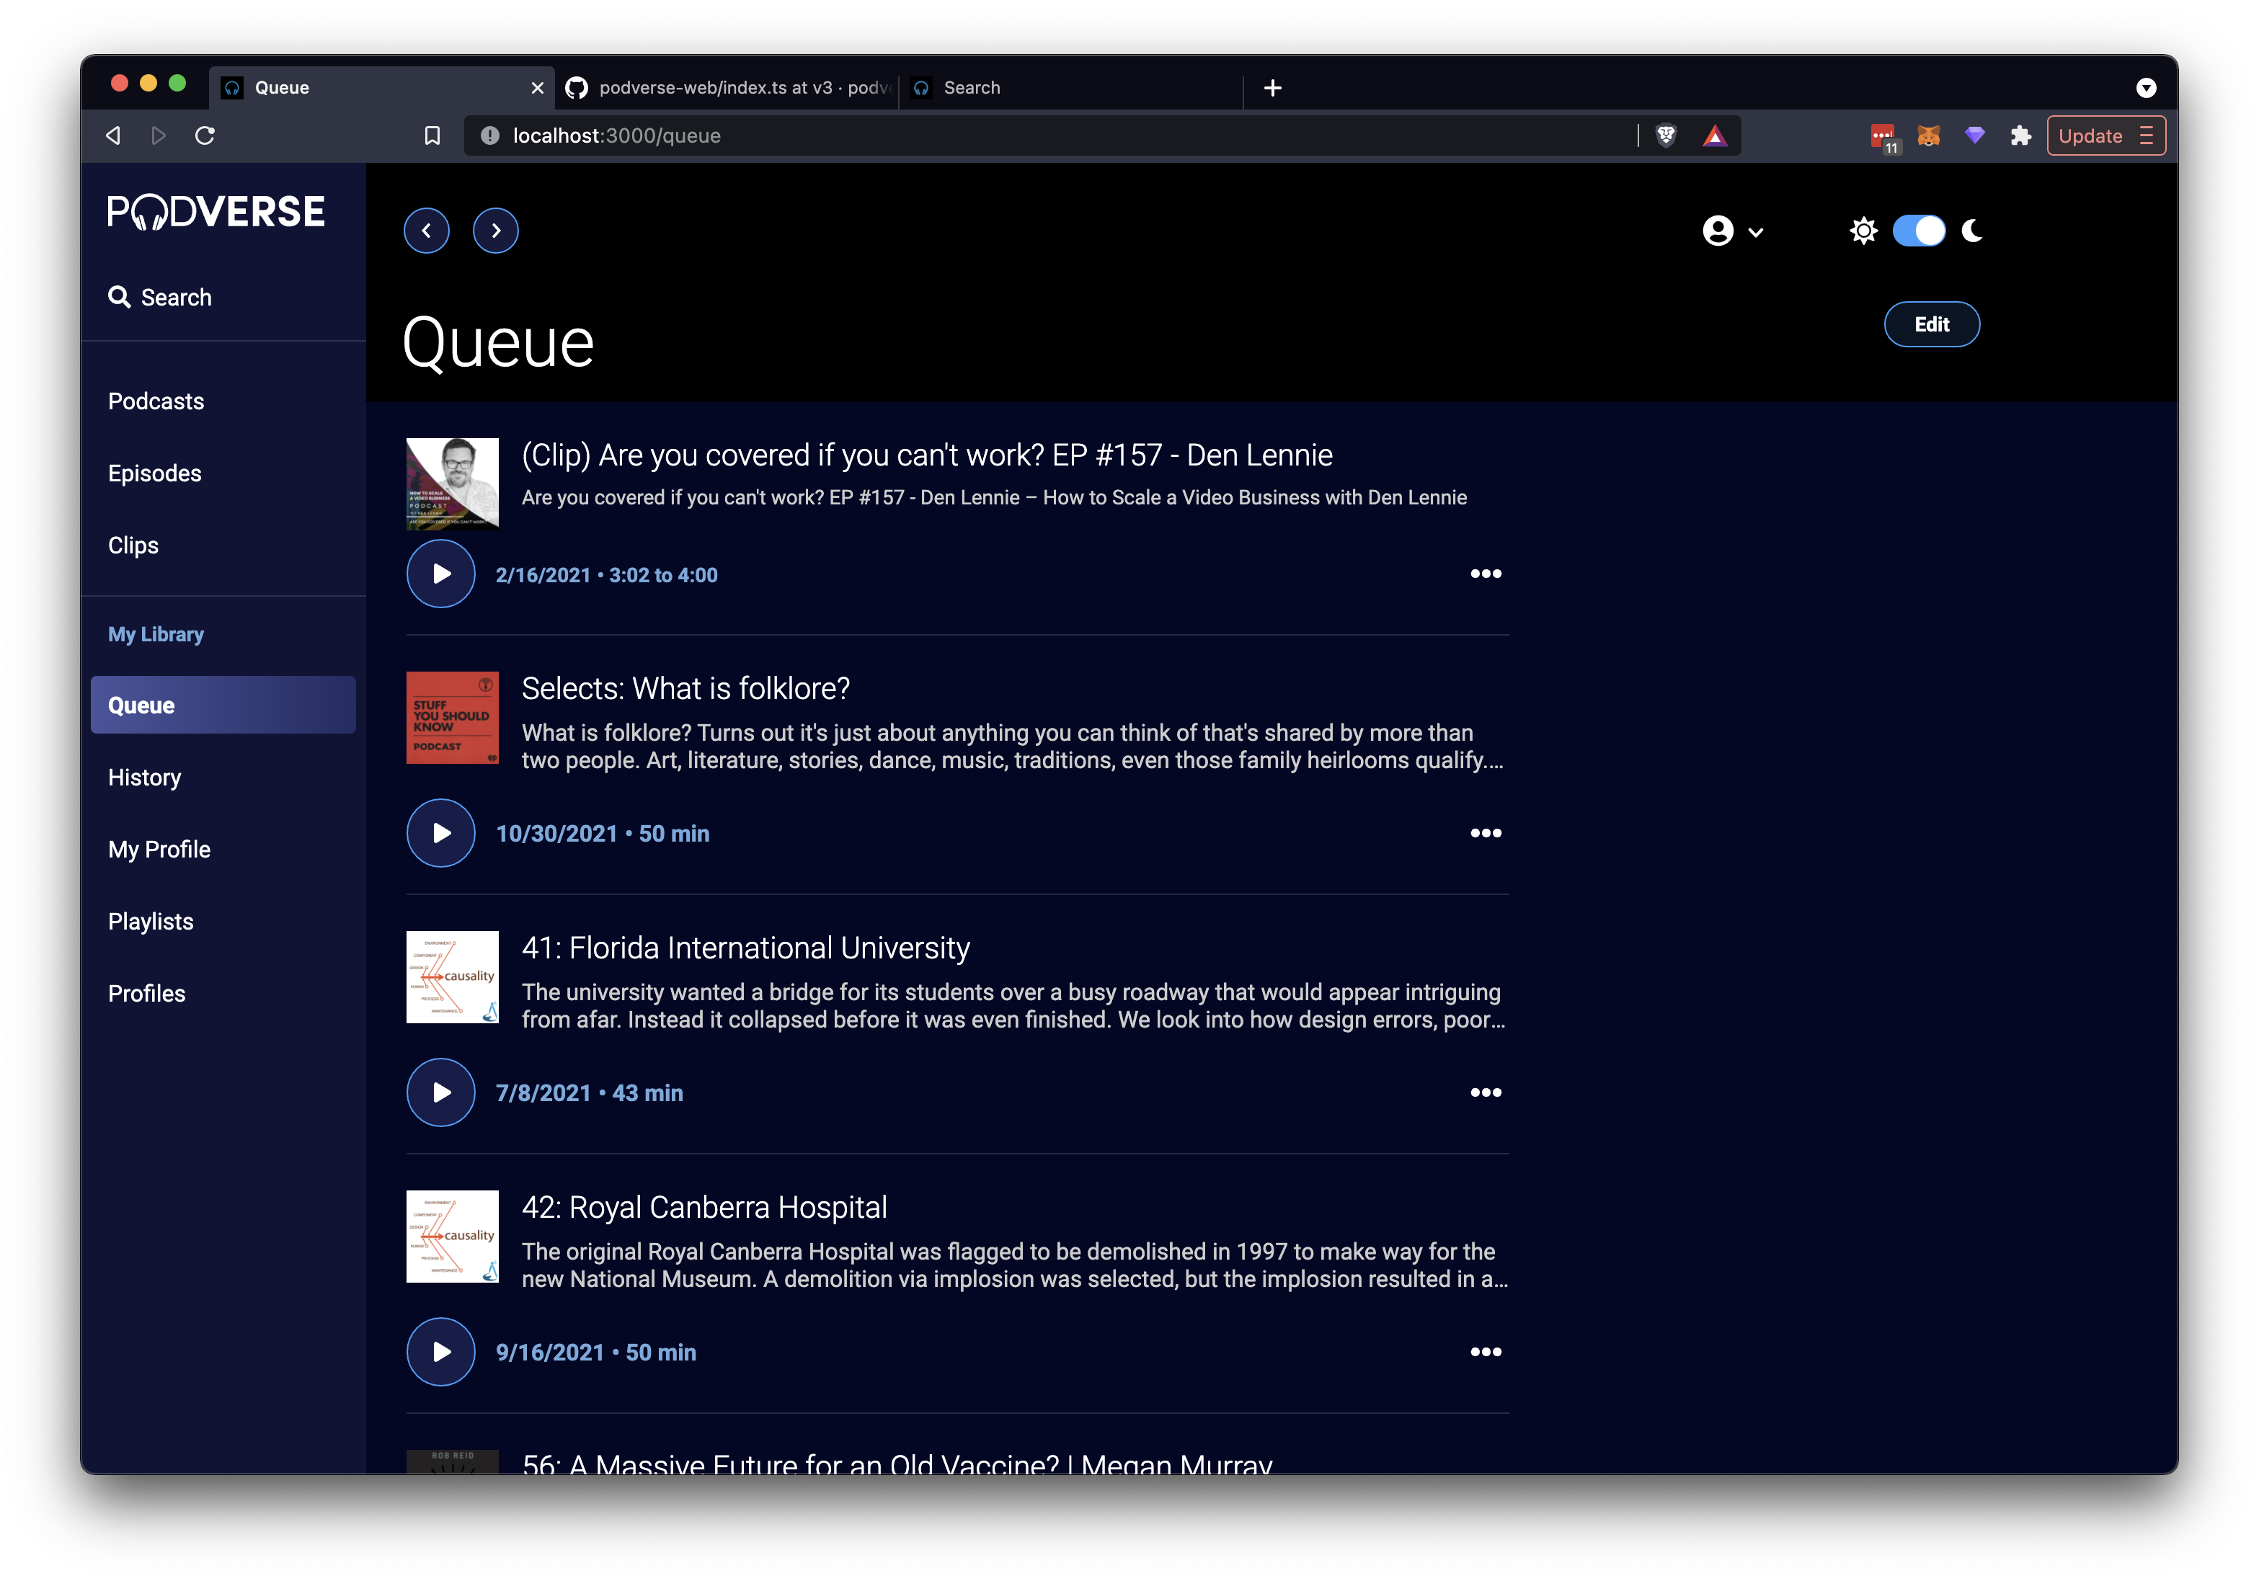
Task: Open the MetaMask browser extension
Action: [x=1927, y=135]
